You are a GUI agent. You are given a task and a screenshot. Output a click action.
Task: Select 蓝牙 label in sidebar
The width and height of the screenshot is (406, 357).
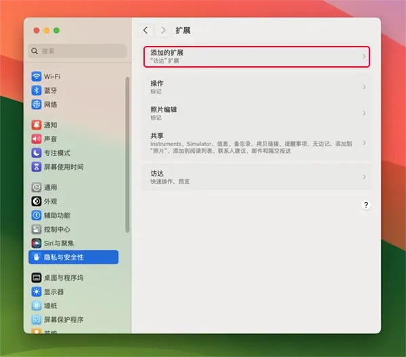[50, 91]
